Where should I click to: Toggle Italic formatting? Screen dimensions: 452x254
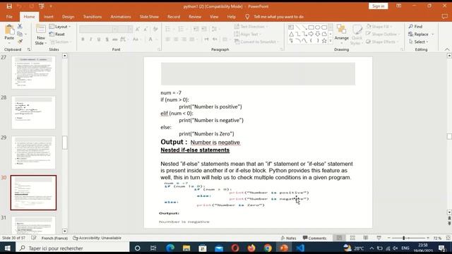point(91,40)
